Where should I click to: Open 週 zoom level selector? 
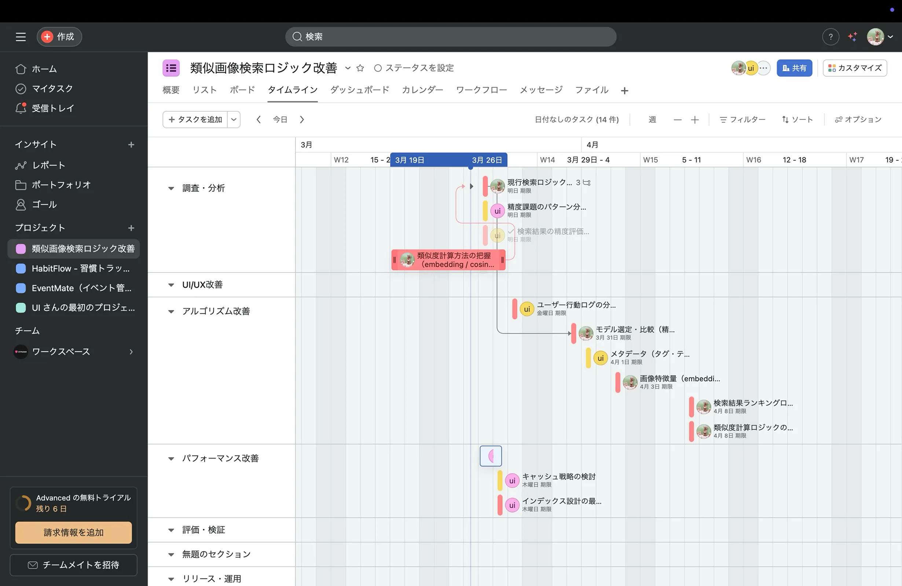coord(652,120)
